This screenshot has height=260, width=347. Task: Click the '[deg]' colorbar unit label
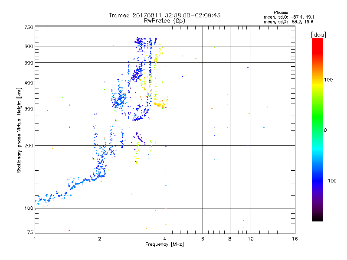point(318,35)
